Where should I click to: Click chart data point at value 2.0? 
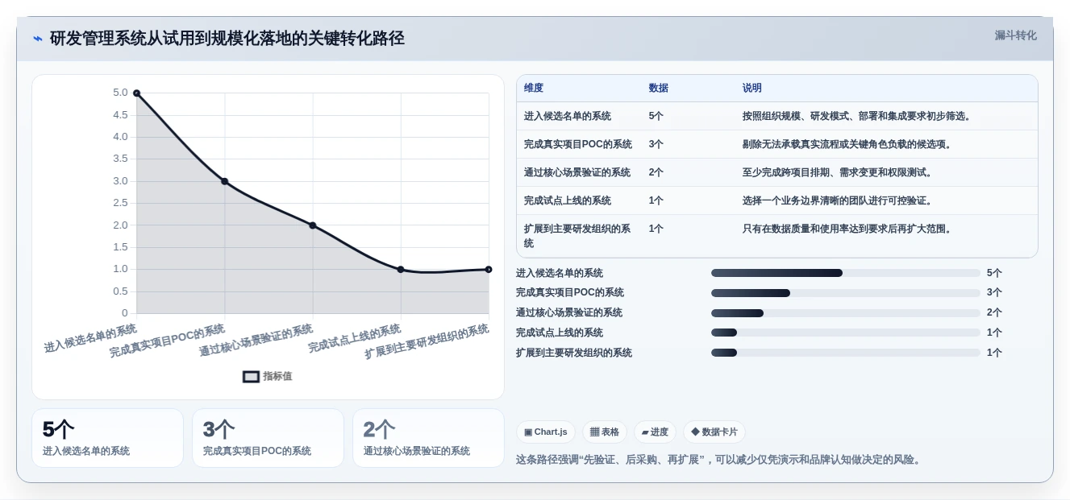pyautogui.click(x=313, y=225)
